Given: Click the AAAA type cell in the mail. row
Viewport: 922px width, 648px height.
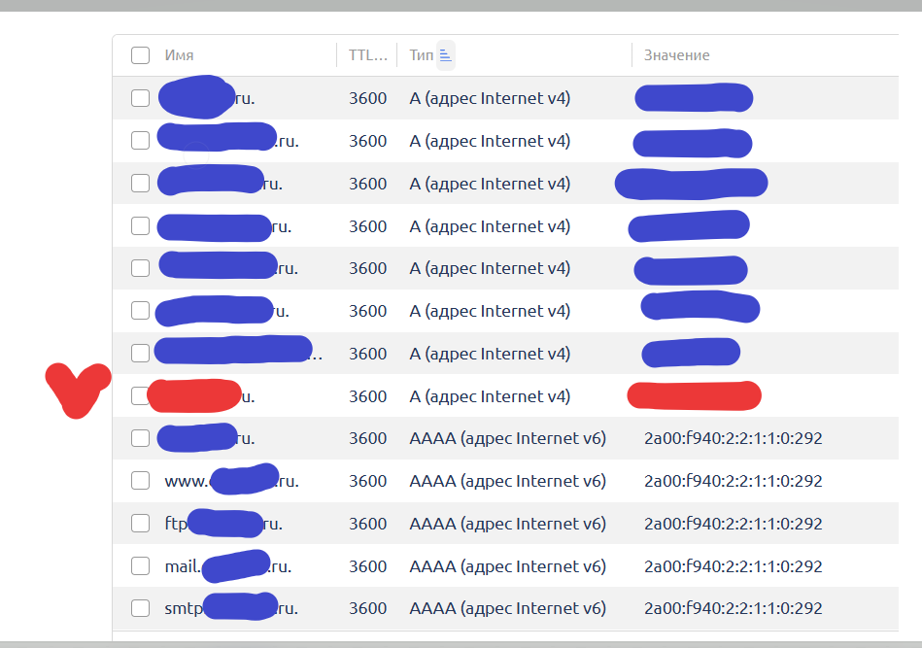Looking at the screenshot, I should pyautogui.click(x=507, y=566).
